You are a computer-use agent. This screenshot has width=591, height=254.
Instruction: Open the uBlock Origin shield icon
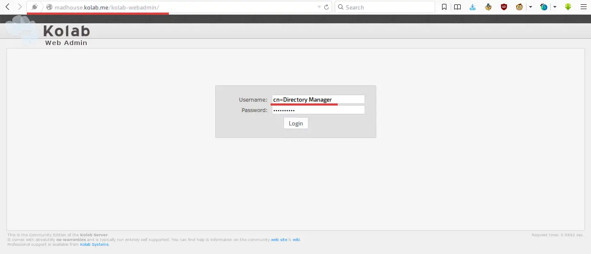504,7
